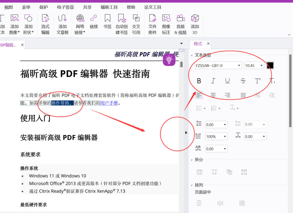
Task: Open the black text color swatch
Action: pos(270,66)
